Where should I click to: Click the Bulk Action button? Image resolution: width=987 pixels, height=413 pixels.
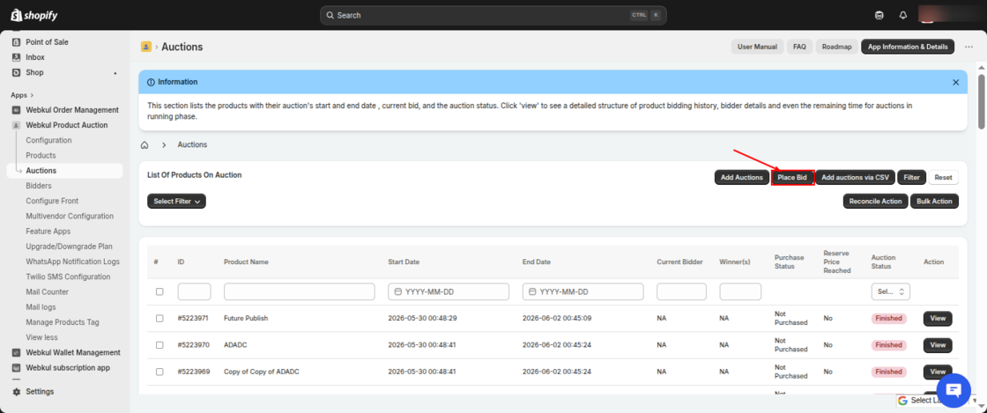coord(934,201)
